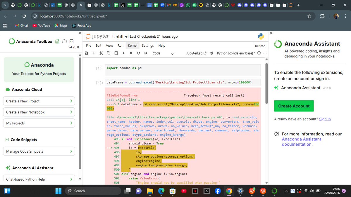Open the Windows Start menu
Image resolution: width=351 pixels, height=197 pixels.
[x=58, y=191]
